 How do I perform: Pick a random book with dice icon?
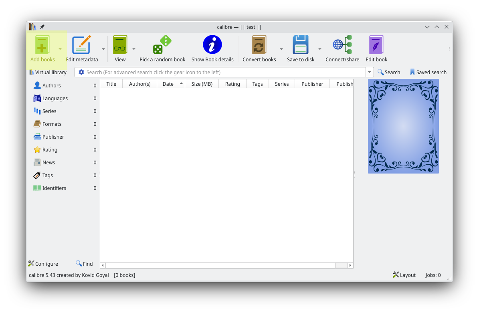162,45
